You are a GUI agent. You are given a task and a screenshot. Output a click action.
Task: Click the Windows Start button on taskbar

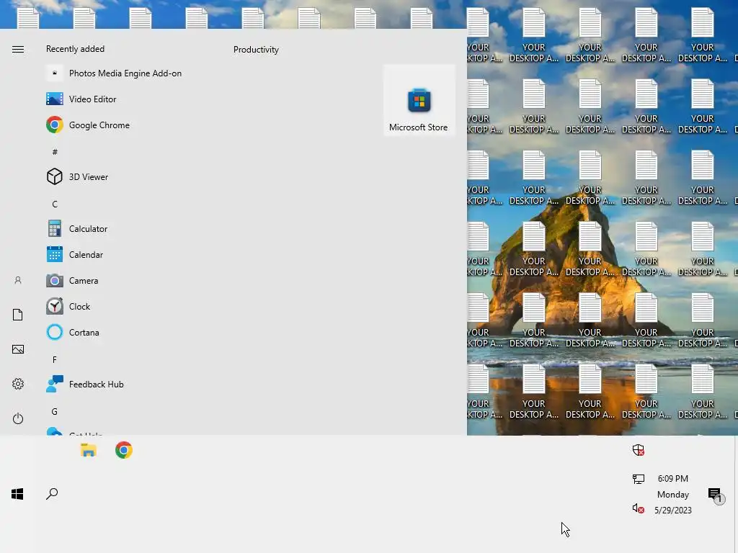pyautogui.click(x=17, y=494)
